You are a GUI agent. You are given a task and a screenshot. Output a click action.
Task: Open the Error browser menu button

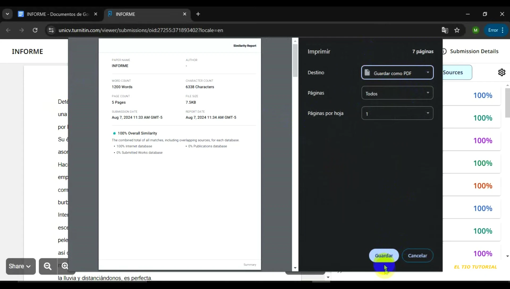496,30
